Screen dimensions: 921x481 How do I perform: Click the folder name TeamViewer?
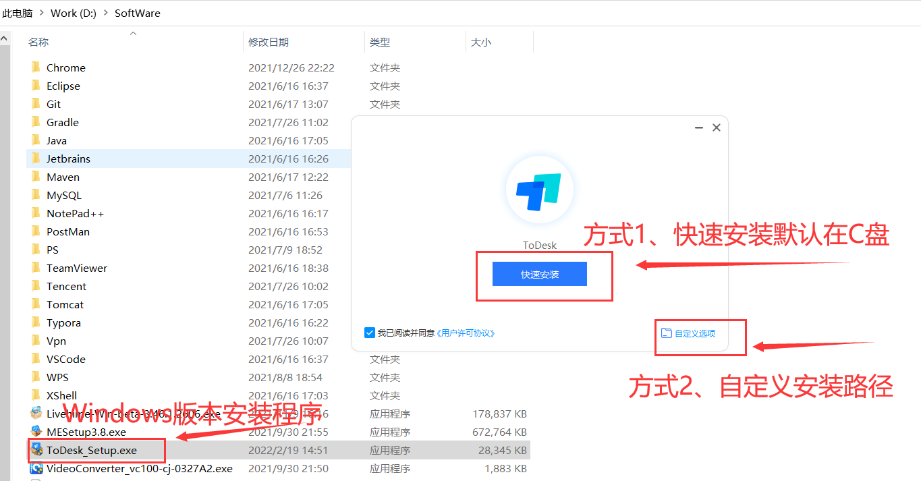point(77,268)
